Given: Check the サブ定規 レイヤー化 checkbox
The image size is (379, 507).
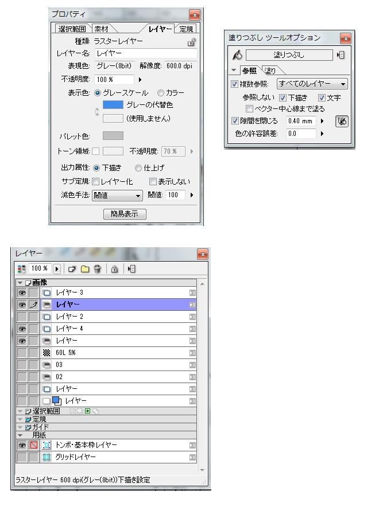Looking at the screenshot, I should (95, 182).
